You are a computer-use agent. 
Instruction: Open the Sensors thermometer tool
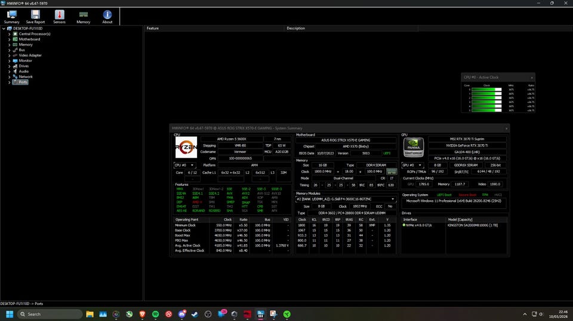[x=59, y=17]
